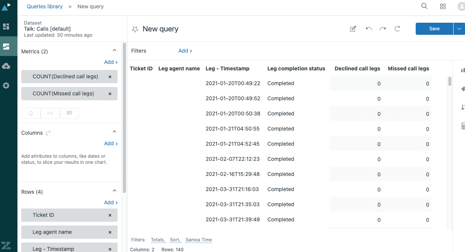Click the search magnifier icon

coord(424,6)
